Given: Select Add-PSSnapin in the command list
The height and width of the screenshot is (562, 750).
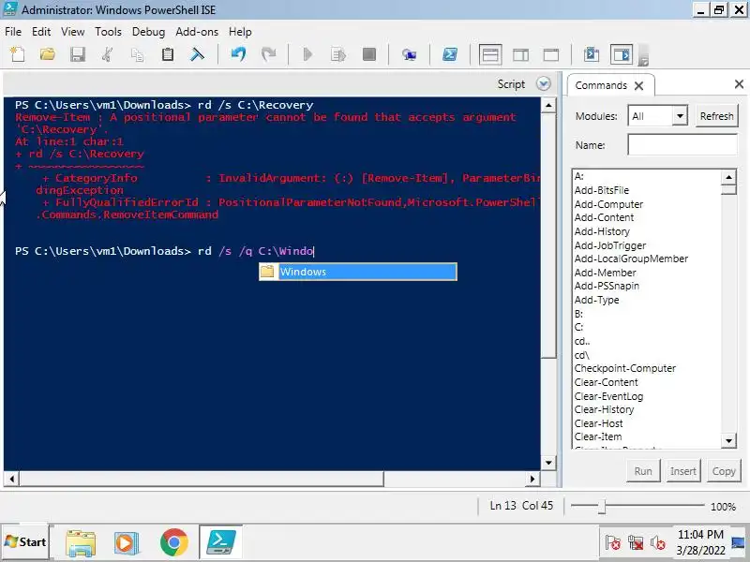Looking at the screenshot, I should 607,286.
